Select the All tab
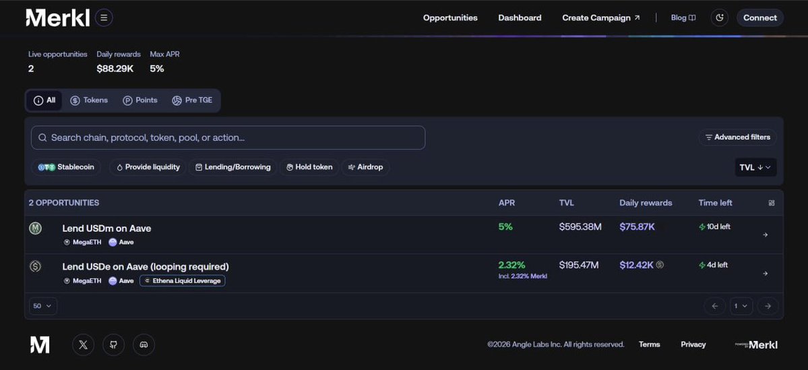This screenshot has width=808, height=370. click(44, 100)
